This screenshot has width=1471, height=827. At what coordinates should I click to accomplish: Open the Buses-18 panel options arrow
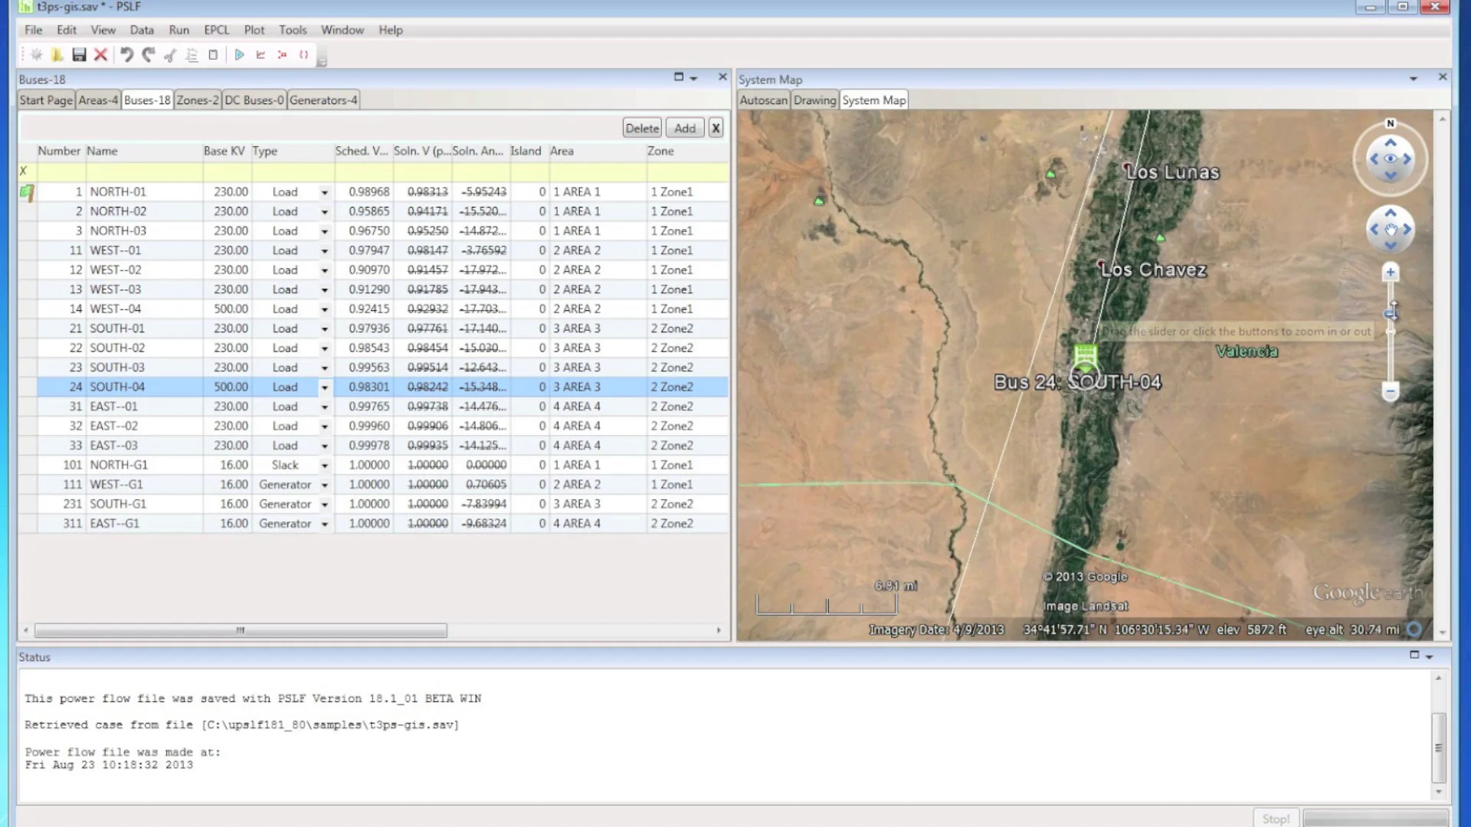point(693,79)
